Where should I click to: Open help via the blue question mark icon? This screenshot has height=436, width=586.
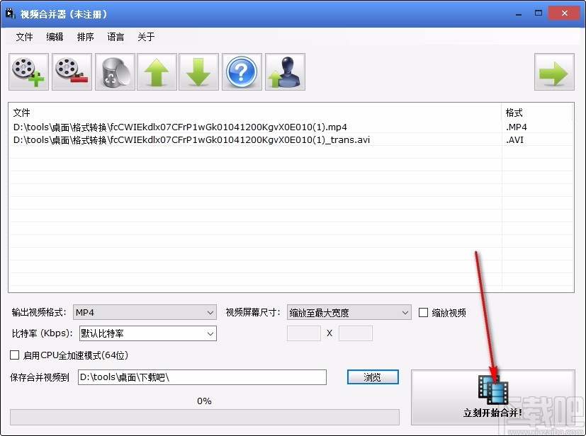click(x=241, y=71)
